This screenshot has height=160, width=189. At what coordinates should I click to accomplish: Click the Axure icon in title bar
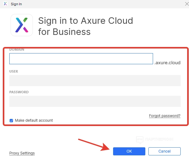[x=5, y=4]
